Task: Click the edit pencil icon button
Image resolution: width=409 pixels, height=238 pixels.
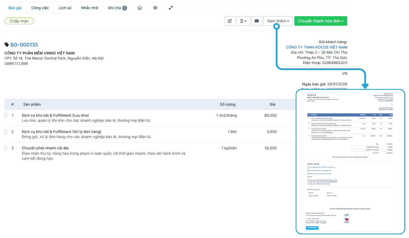Action: pos(230,21)
